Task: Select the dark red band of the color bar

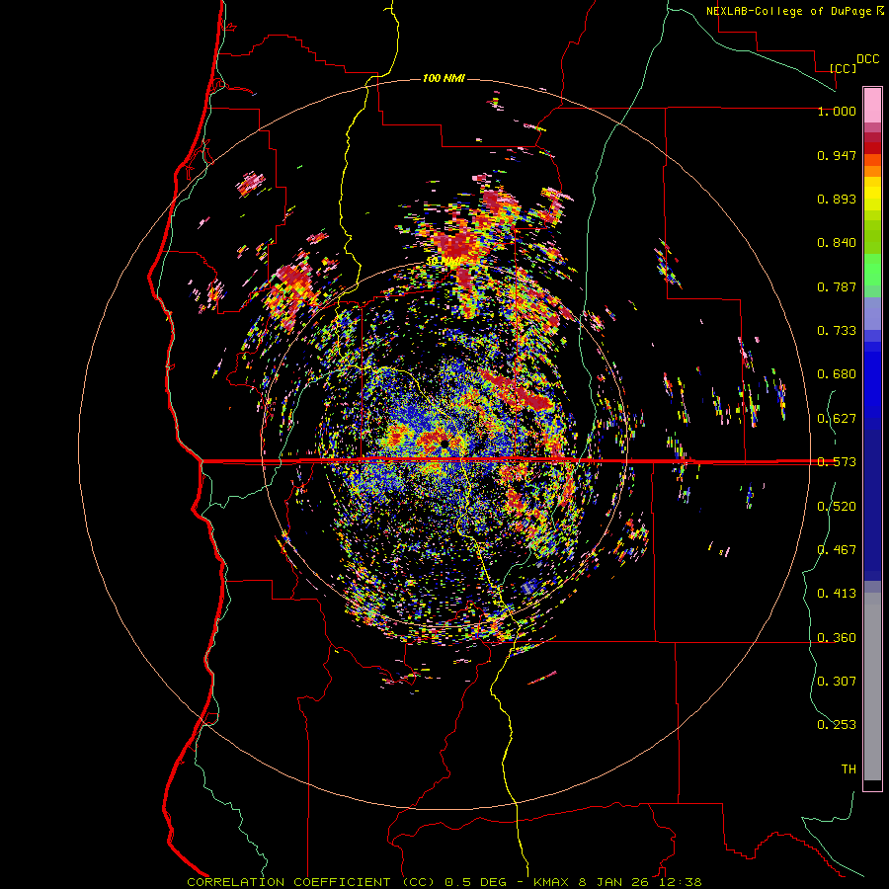Action: pyautogui.click(x=872, y=148)
